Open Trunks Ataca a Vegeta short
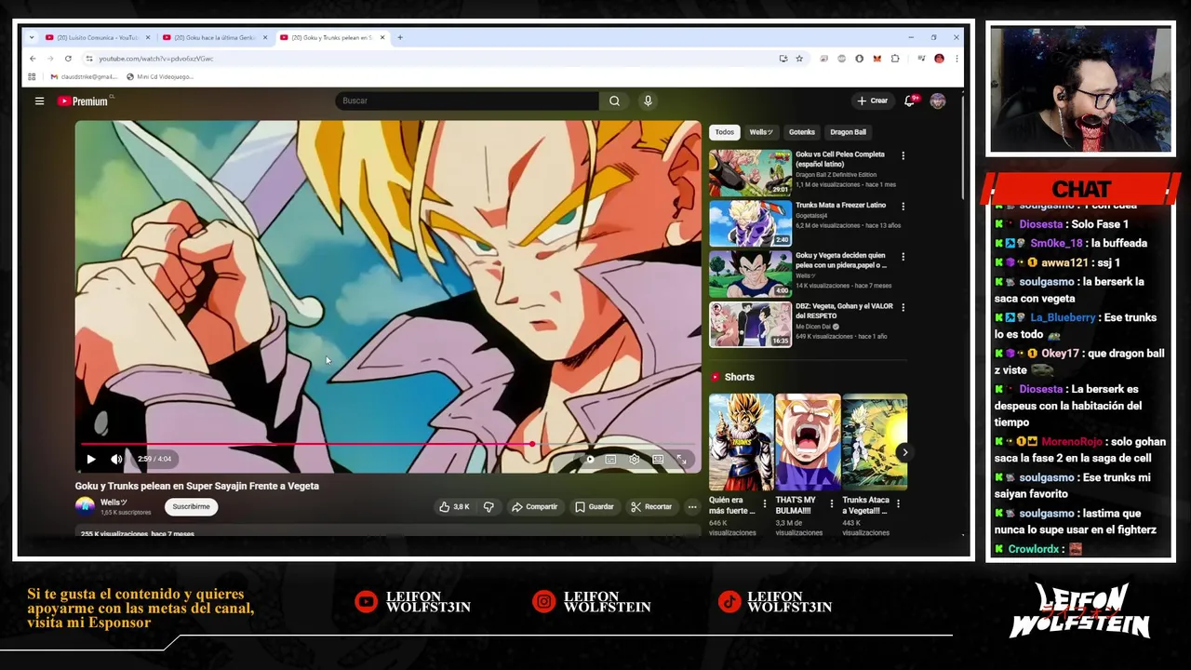 click(x=875, y=442)
